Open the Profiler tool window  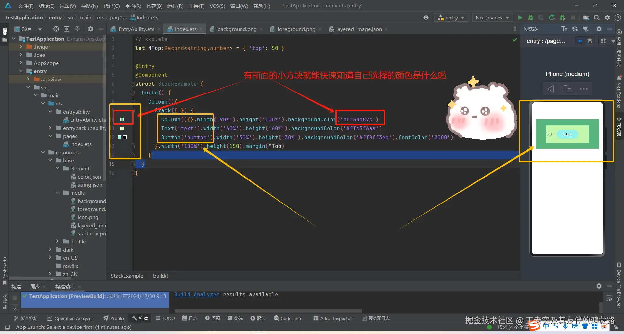click(114, 318)
